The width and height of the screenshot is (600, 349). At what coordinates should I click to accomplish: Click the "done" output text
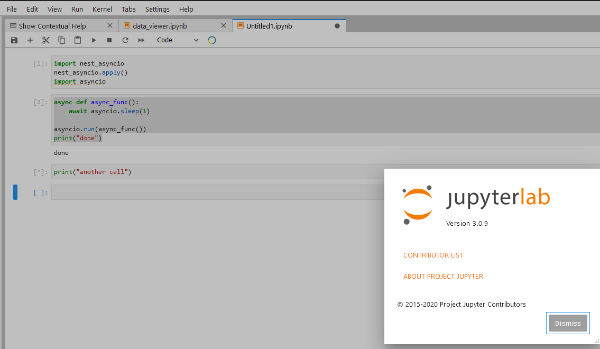(61, 153)
